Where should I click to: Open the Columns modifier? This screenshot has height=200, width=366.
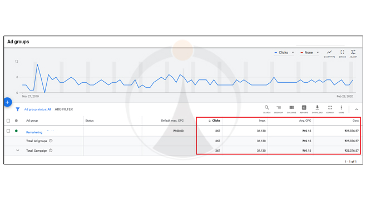click(291, 109)
